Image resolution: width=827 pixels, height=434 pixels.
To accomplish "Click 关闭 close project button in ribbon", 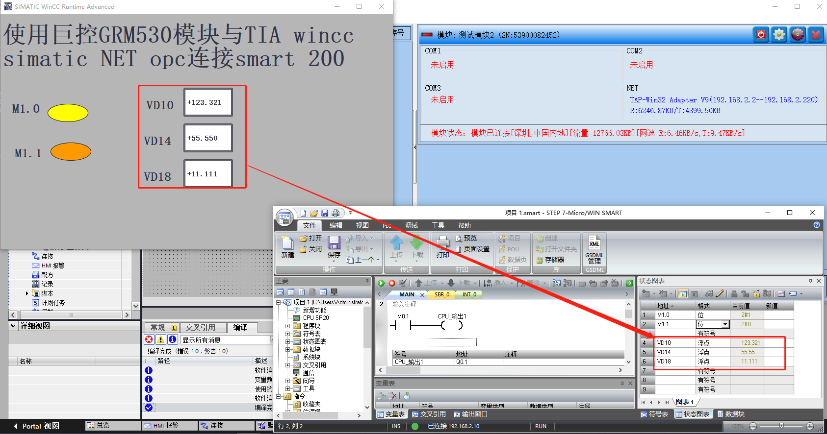I will [310, 249].
